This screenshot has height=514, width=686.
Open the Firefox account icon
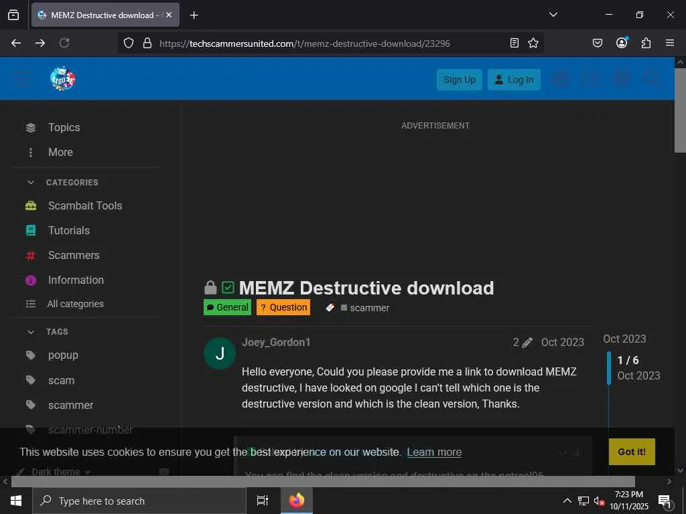(622, 42)
